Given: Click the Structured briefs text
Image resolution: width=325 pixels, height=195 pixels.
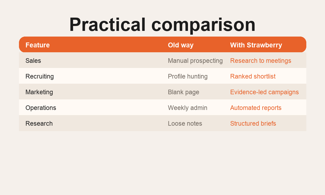Looking at the screenshot, I should 253,123.
